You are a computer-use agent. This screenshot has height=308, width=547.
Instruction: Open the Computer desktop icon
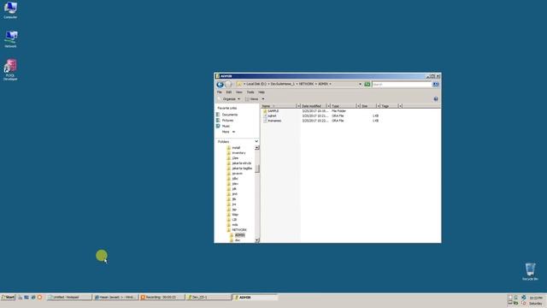point(10,9)
